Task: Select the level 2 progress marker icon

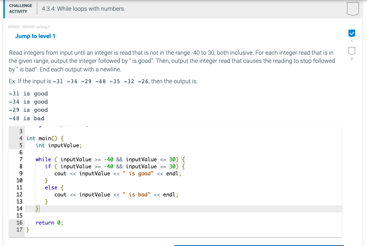Action: 351,51
